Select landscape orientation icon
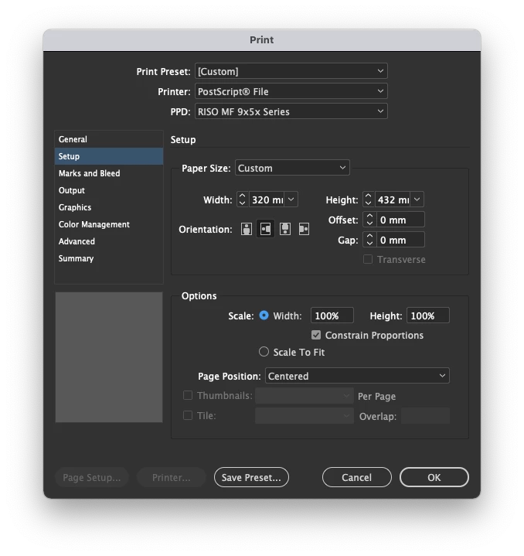524x556 pixels. click(x=265, y=229)
